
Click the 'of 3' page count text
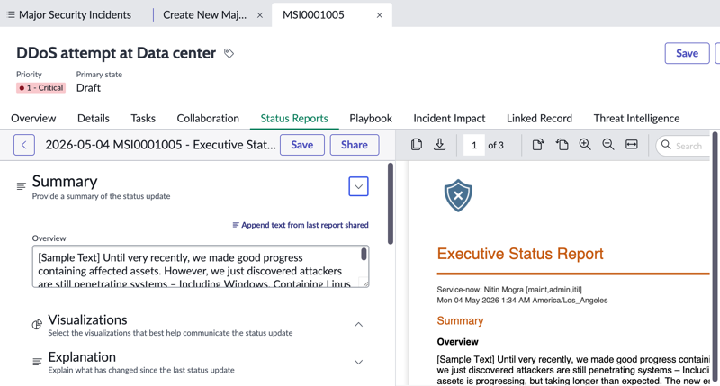(496, 145)
